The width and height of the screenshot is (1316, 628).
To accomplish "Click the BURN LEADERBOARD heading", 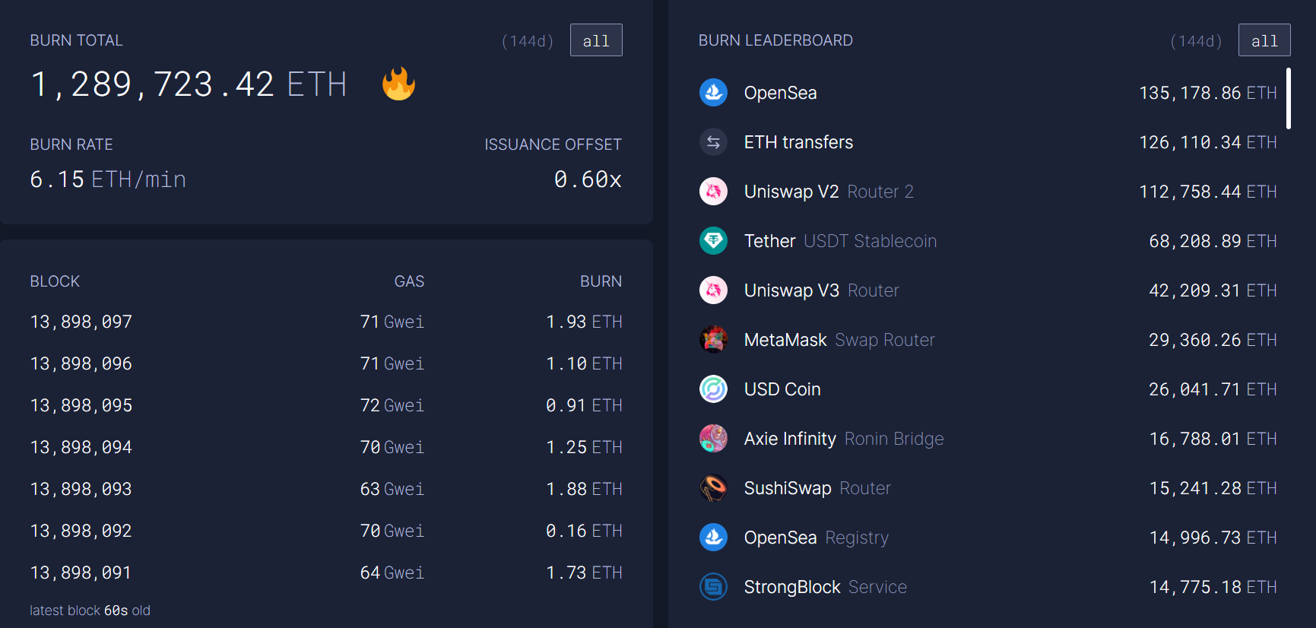I will pos(775,40).
